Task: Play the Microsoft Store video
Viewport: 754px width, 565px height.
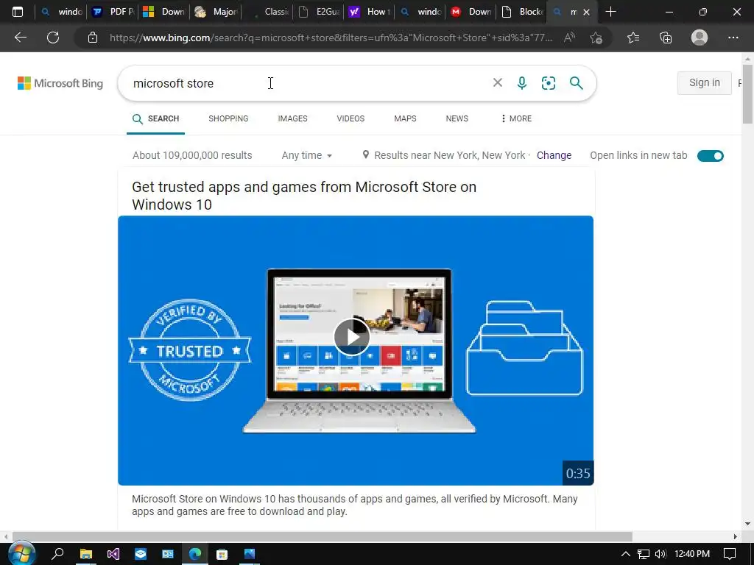Action: tap(352, 337)
